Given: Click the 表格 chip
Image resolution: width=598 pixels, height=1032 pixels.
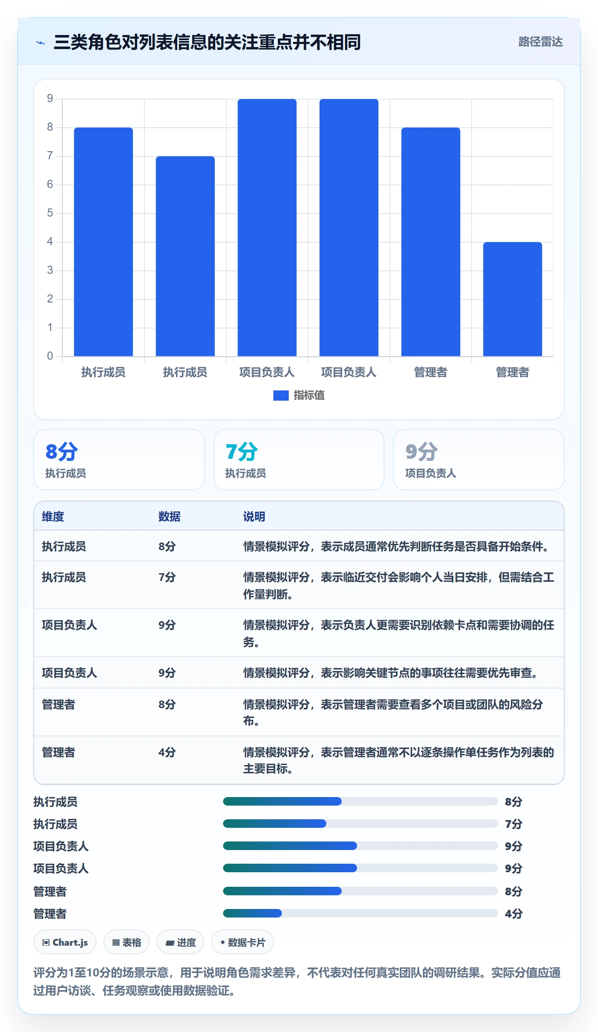Looking at the screenshot, I should pyautogui.click(x=126, y=942).
